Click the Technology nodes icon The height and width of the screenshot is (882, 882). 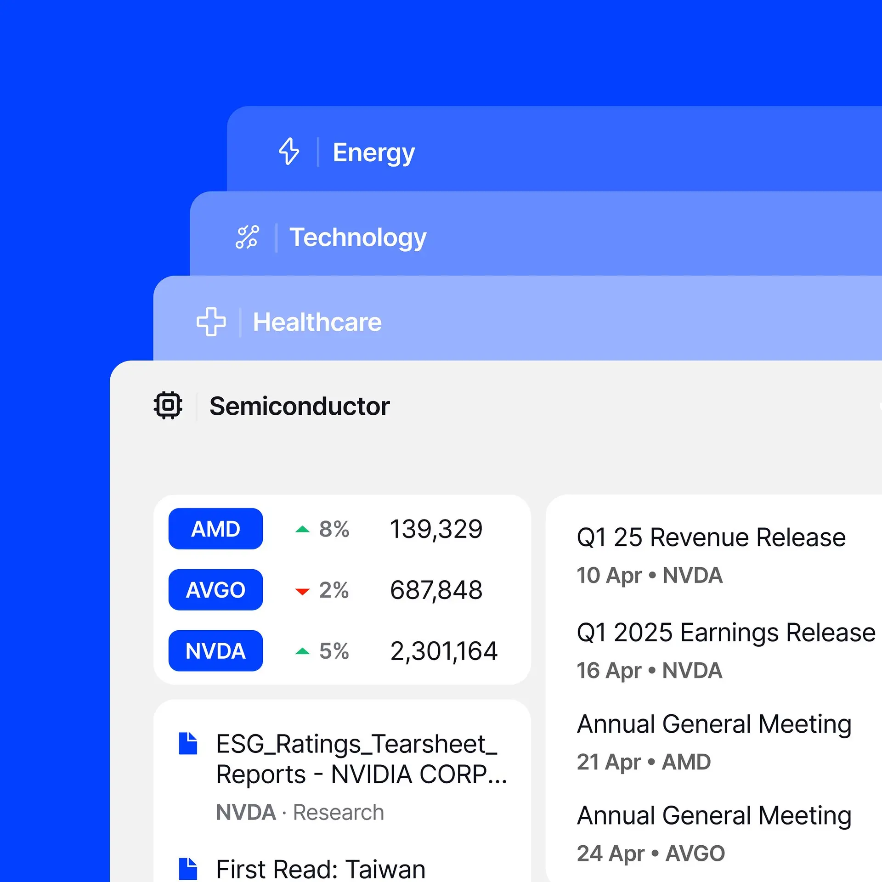tap(247, 237)
